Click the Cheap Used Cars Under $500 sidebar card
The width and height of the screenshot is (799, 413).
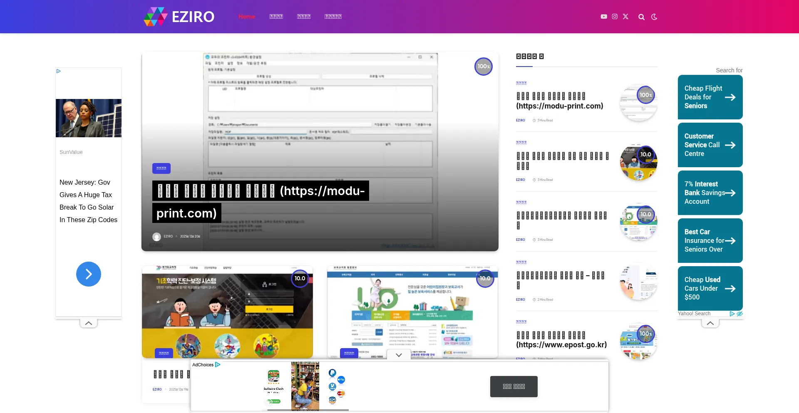[x=710, y=288]
